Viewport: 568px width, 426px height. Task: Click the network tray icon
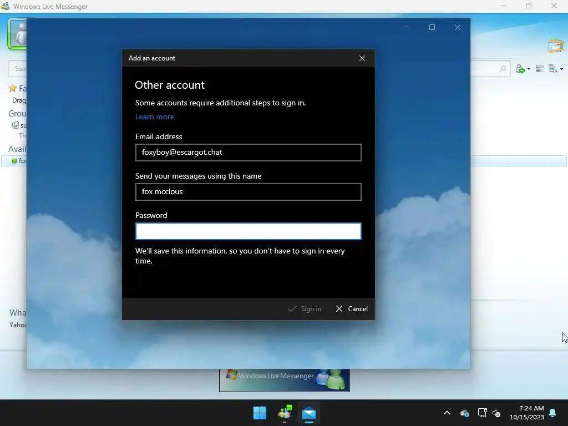(482, 413)
